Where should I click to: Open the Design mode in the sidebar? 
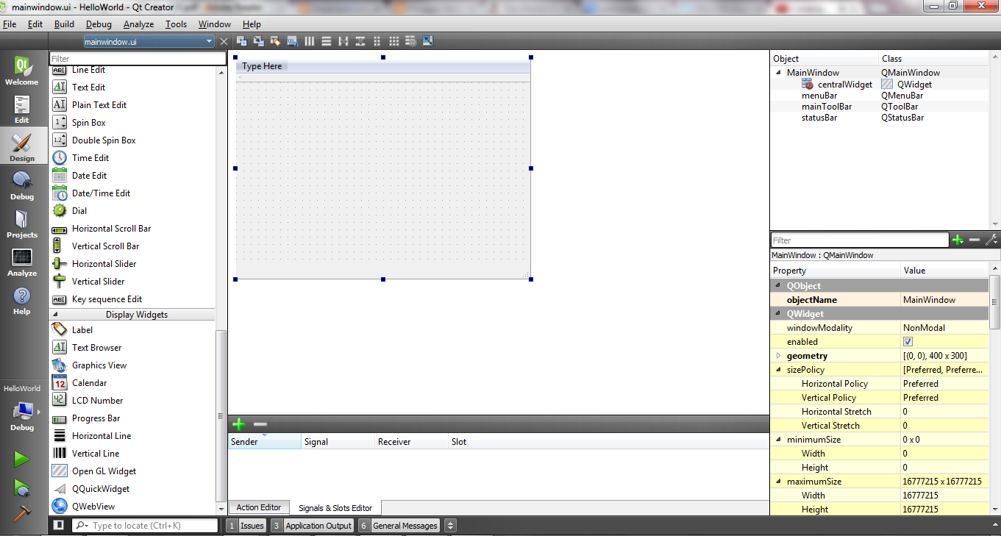point(21,145)
